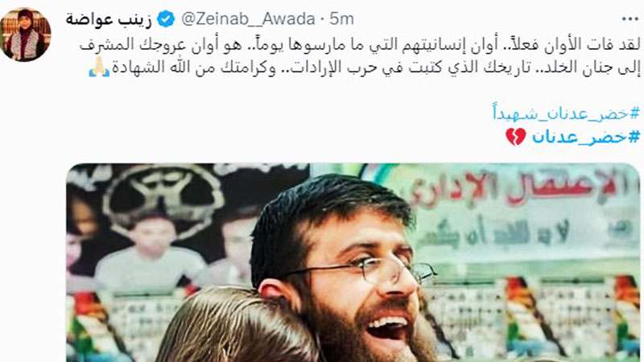Image resolution: width=644 pixels, height=362 pixels.
Task: Open the profile via display name زينب عواضة
Action: coord(109,19)
